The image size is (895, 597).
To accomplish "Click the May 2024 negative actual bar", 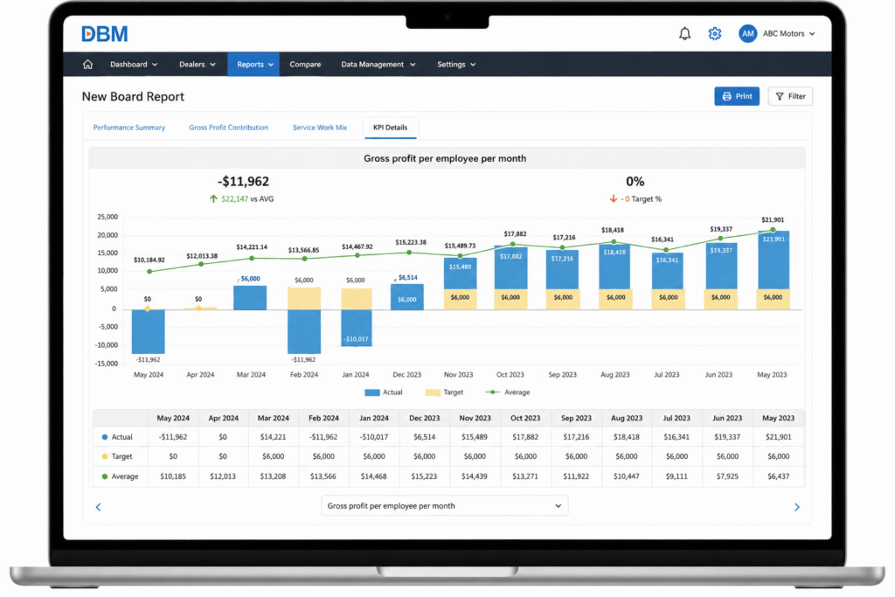I will pyautogui.click(x=149, y=331).
